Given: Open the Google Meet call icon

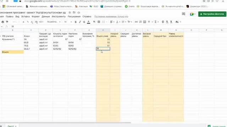Looking at the screenshot, I should click(x=193, y=14).
